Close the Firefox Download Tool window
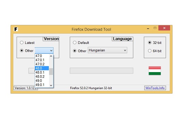The width and height of the screenshot is (188, 132). click(164, 28)
